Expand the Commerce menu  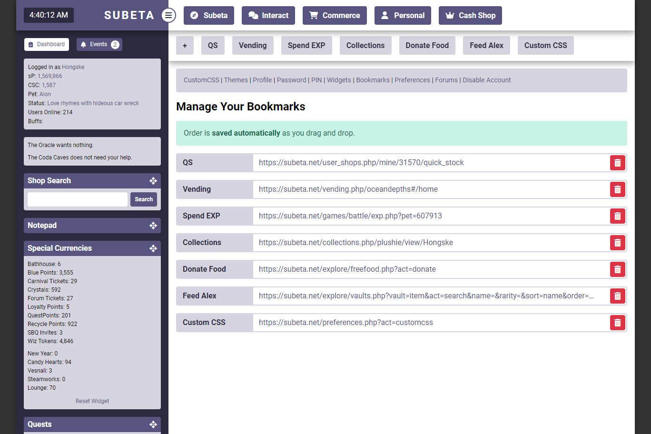pos(335,15)
